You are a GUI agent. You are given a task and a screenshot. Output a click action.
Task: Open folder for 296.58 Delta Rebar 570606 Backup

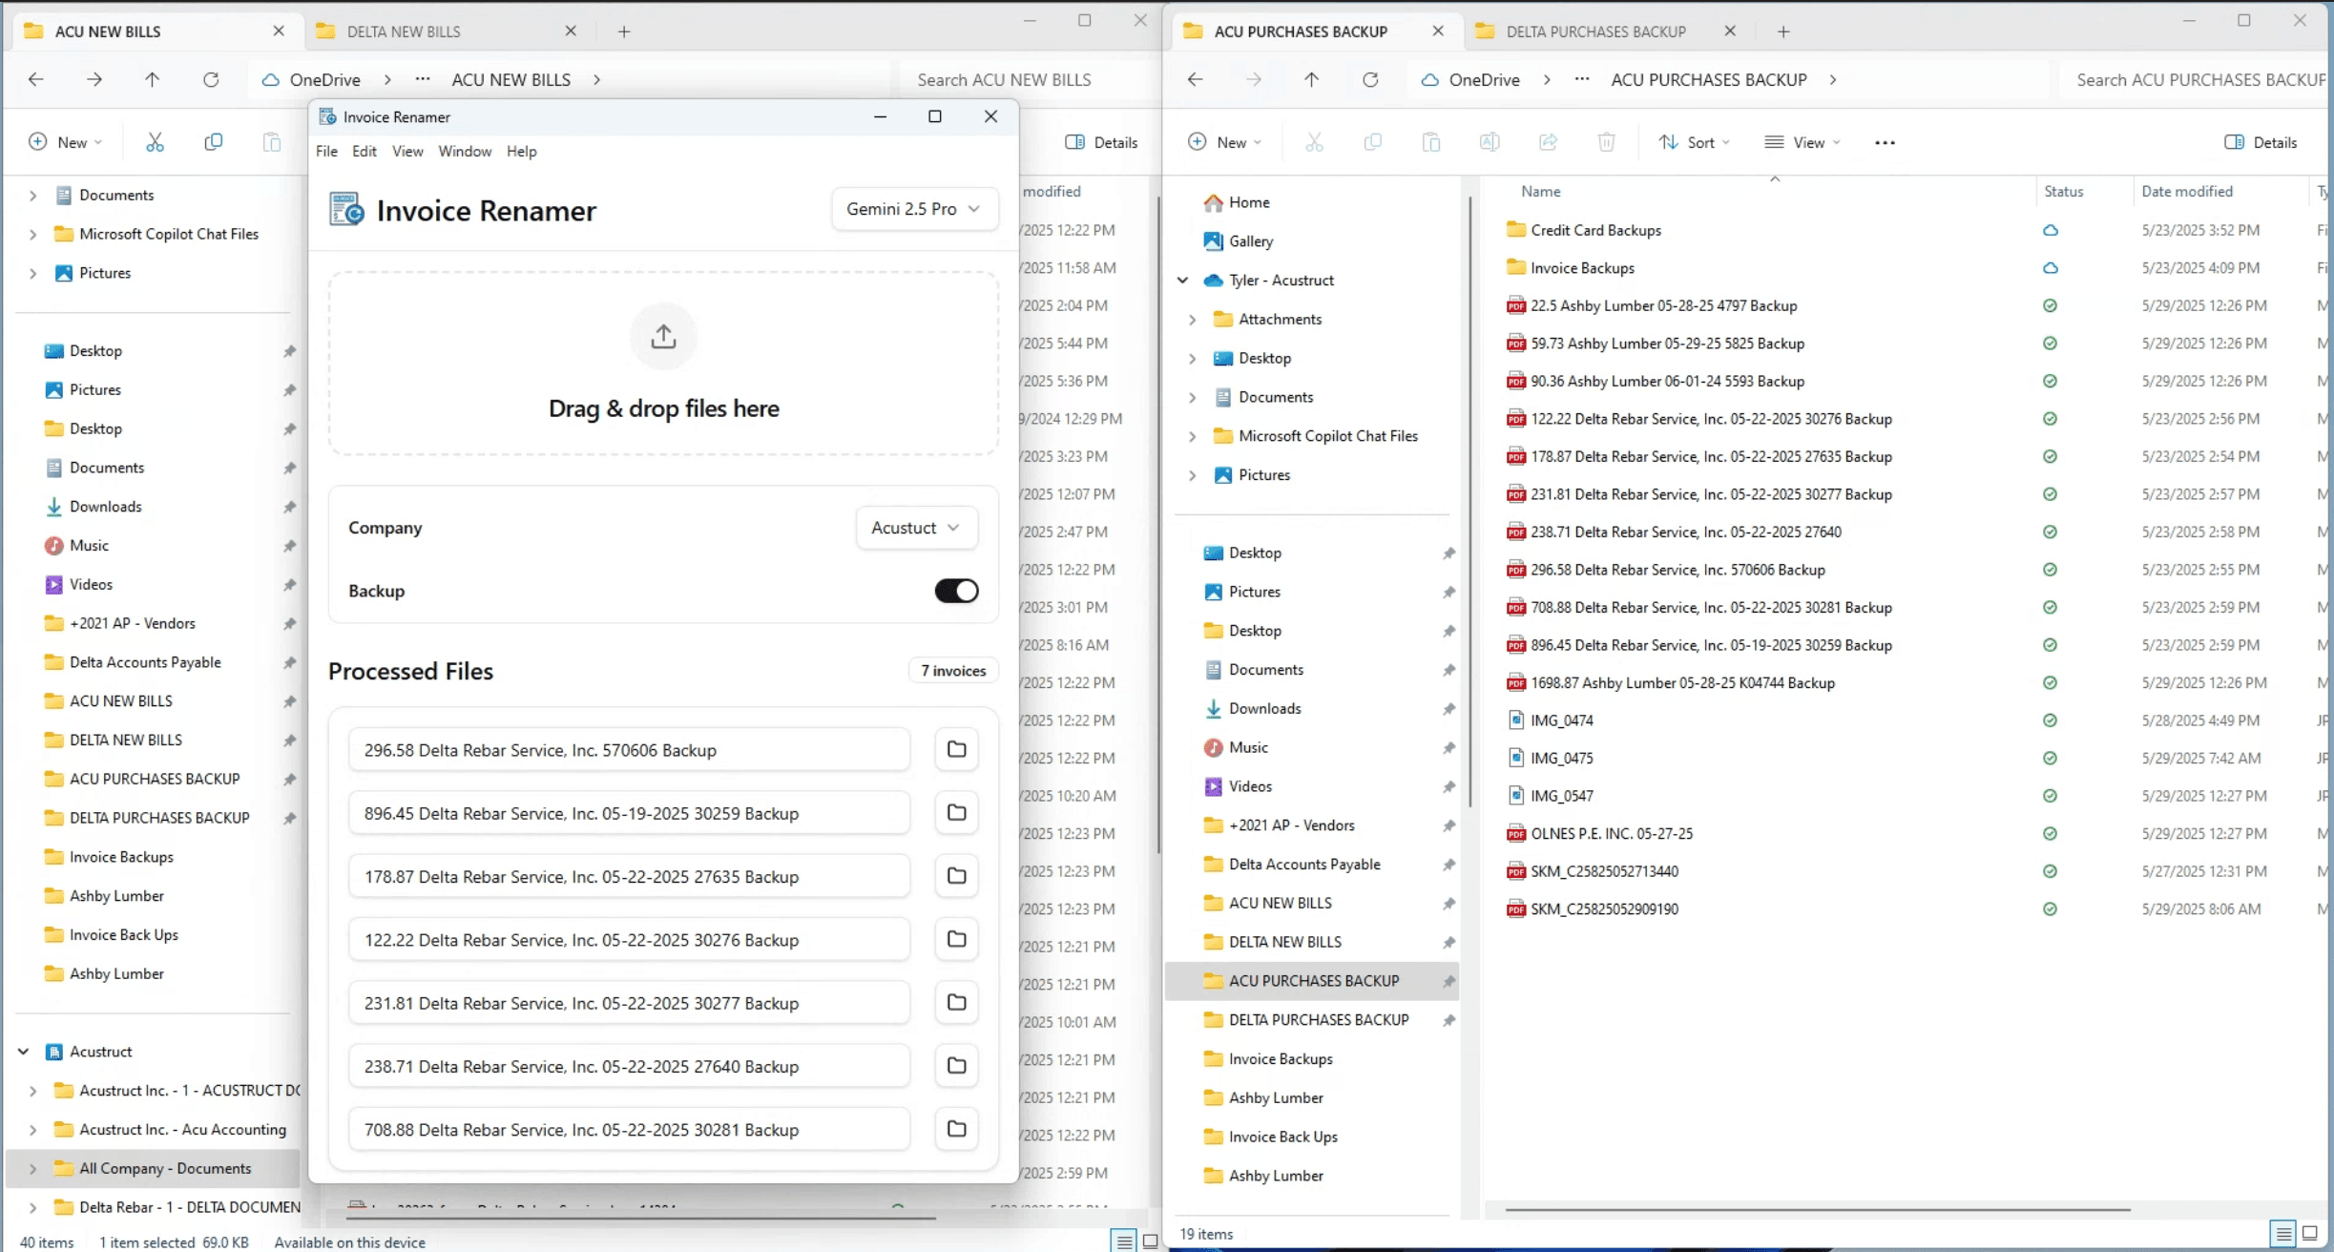[x=956, y=750]
